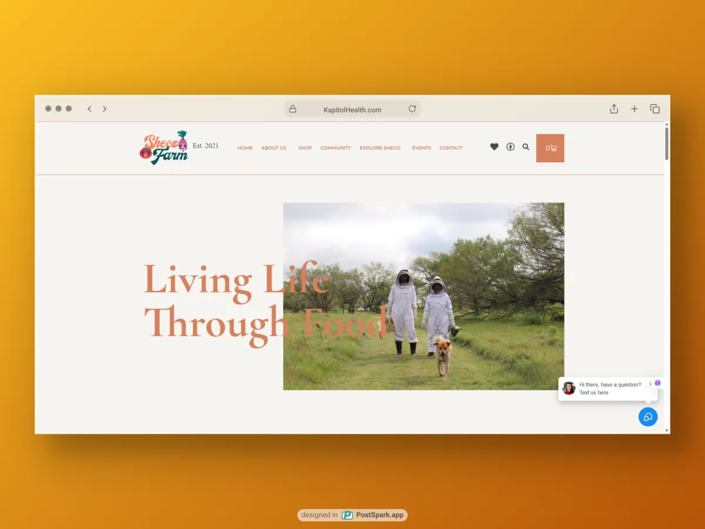Open the account profile icon

511,147
